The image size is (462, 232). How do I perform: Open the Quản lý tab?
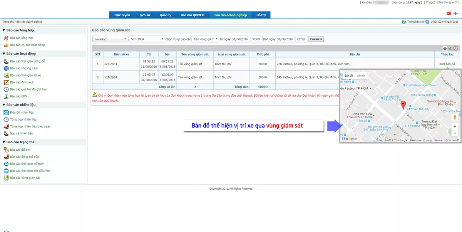(x=166, y=15)
